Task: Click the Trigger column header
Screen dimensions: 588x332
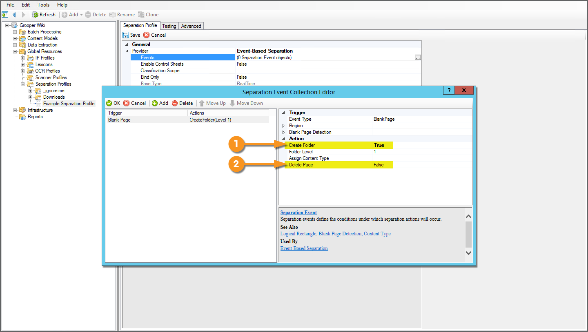Action: point(147,113)
